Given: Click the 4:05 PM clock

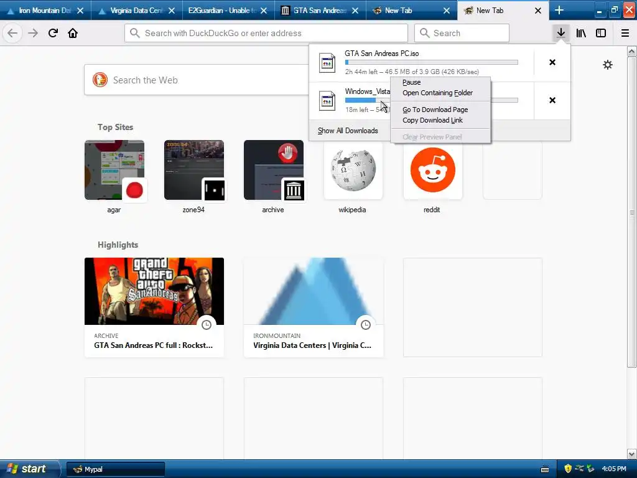Looking at the screenshot, I should [x=614, y=469].
